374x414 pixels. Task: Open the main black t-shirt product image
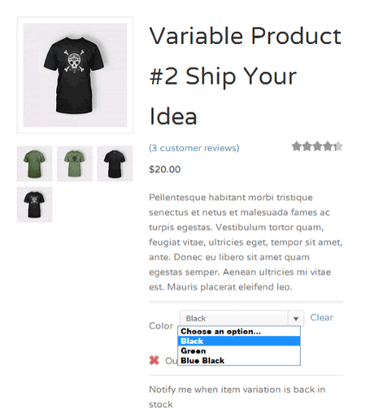point(75,75)
